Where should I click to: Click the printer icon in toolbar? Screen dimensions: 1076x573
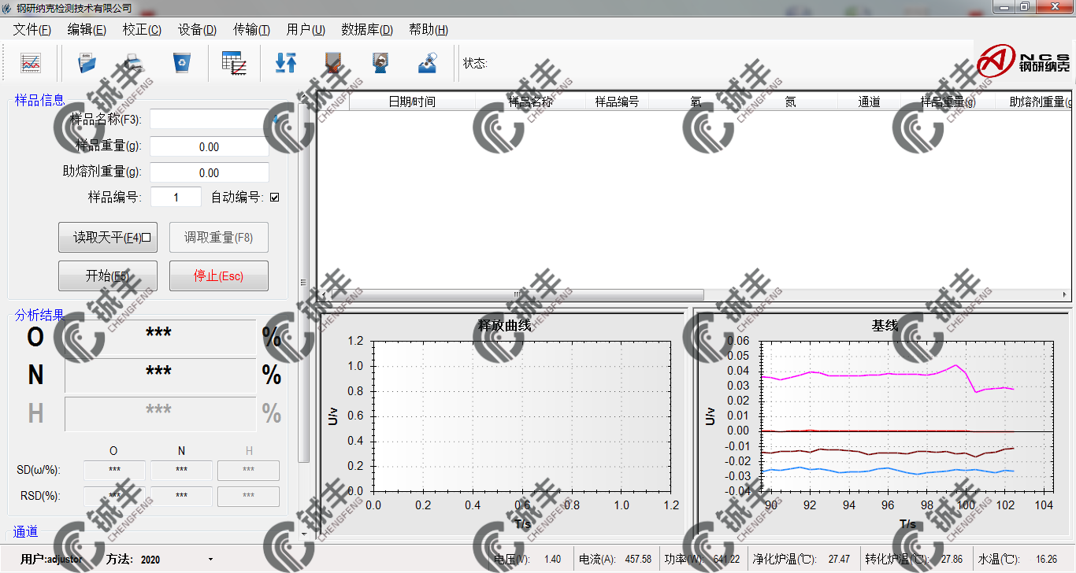click(x=134, y=63)
